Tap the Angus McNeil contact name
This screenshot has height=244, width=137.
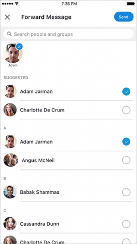click(38, 160)
